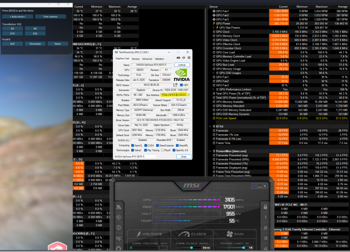
Task: Toggle the PhysX checkbox
Action: [x=162, y=150]
